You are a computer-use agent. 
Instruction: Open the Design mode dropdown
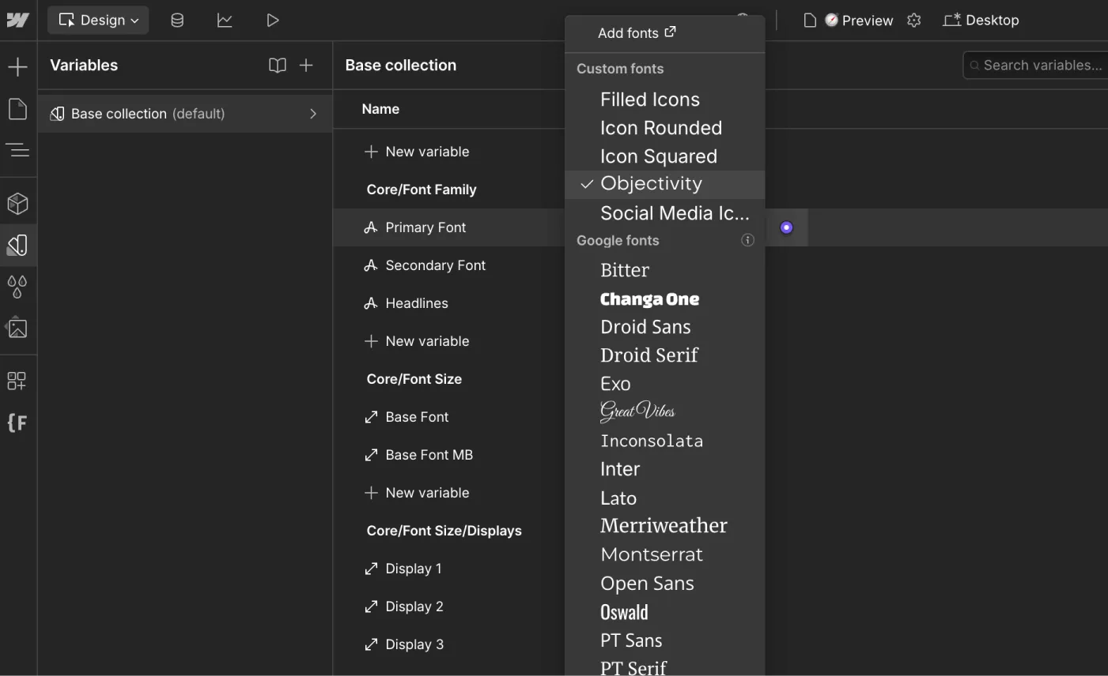[x=97, y=20]
